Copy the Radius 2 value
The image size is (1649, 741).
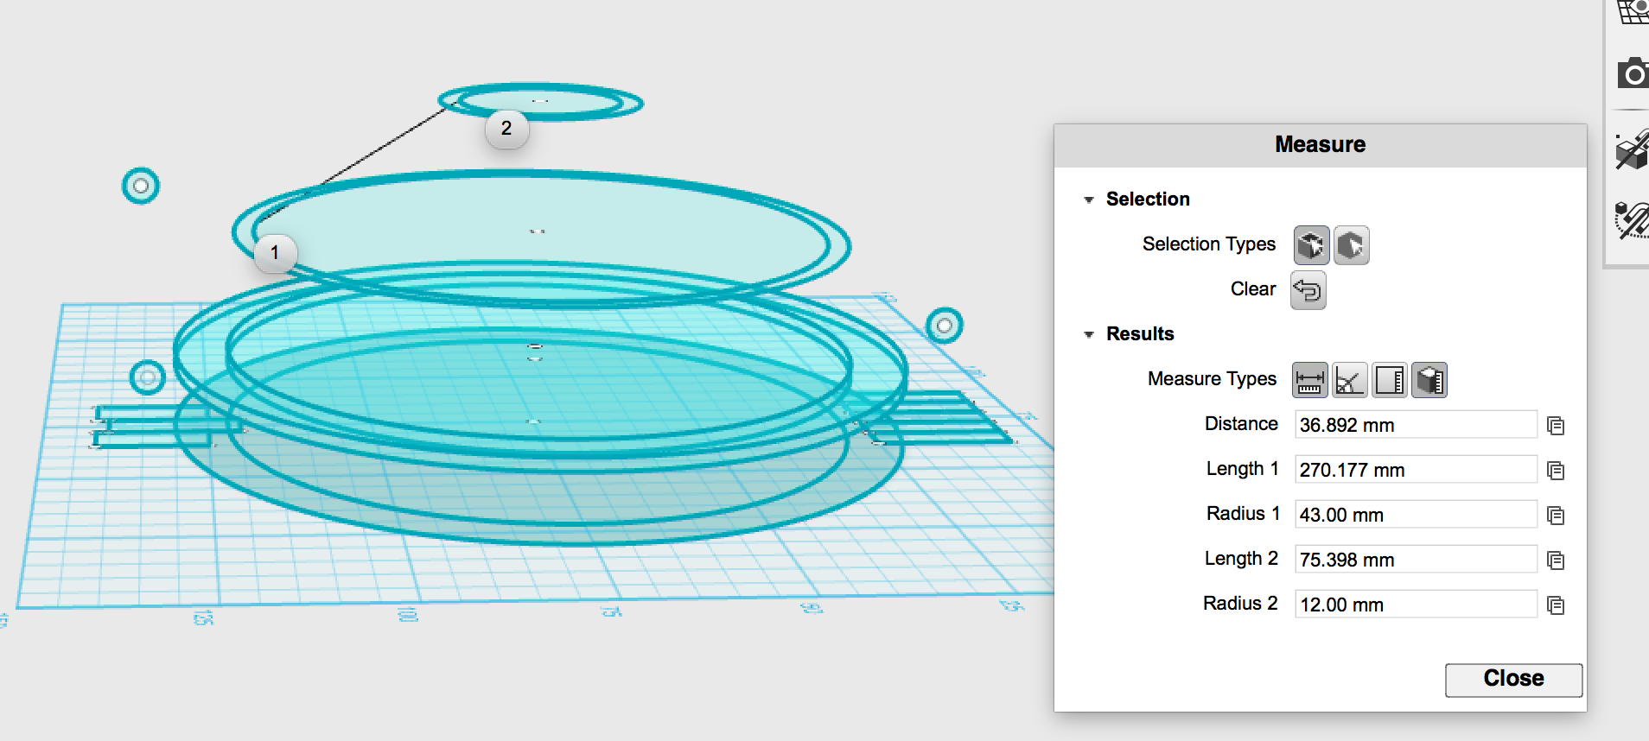1556,605
